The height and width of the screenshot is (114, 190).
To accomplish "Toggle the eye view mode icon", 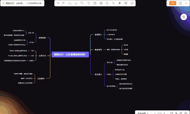I will 186,113.
